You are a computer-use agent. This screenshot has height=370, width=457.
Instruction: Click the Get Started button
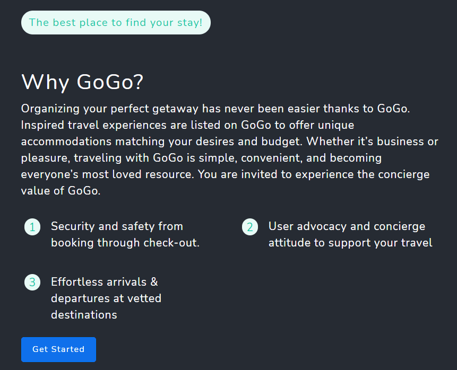tap(58, 349)
